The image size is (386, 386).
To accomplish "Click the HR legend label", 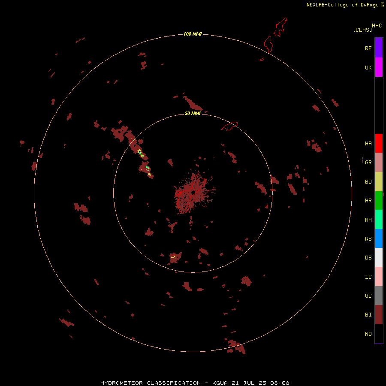I will [368, 201].
